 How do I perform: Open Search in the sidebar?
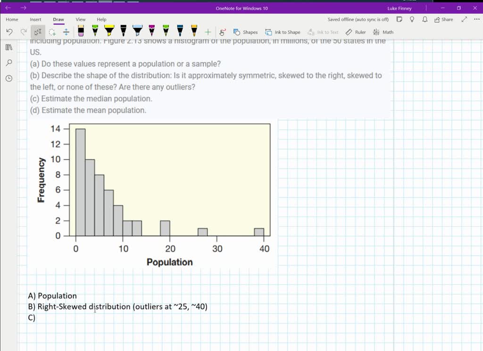click(x=8, y=62)
